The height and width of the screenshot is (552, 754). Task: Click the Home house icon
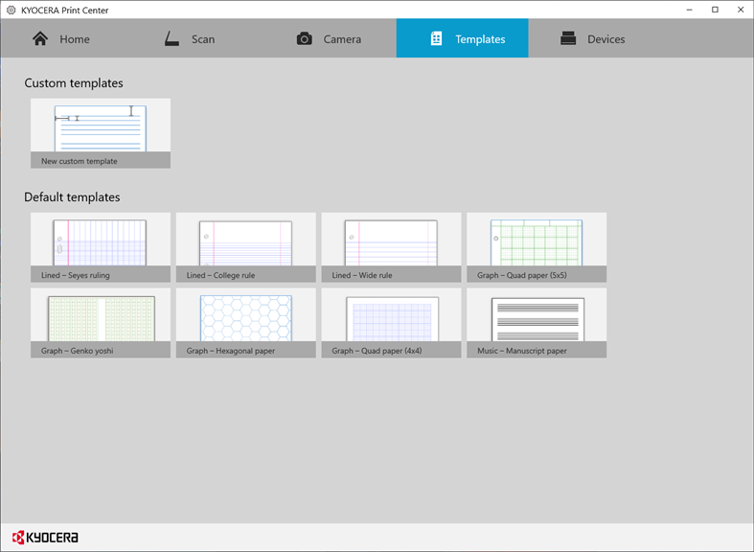tap(40, 38)
